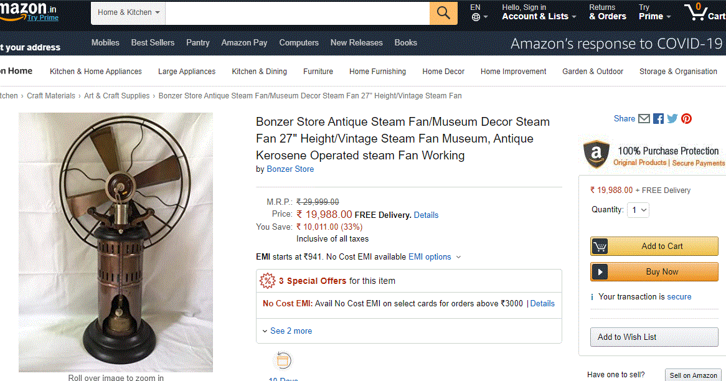Click the 10 Days return policy icon
726x381 pixels.
click(283, 360)
